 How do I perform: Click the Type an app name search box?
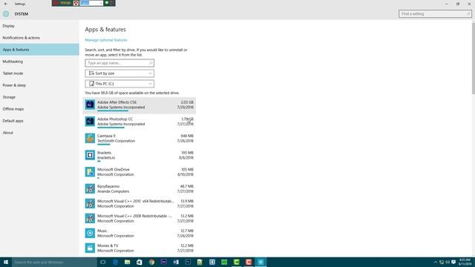(x=119, y=63)
